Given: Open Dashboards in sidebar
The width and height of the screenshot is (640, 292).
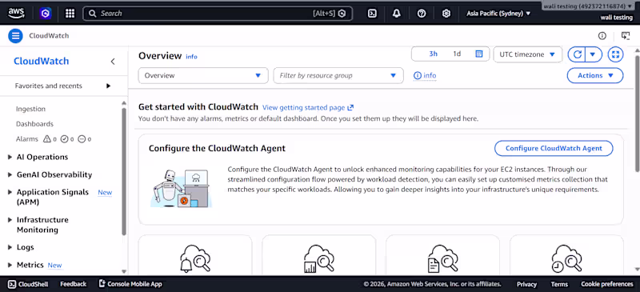Looking at the screenshot, I should tap(34, 124).
